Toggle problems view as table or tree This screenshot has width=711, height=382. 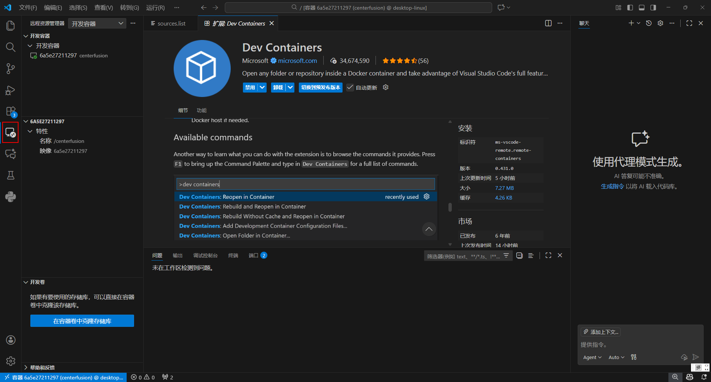531,255
